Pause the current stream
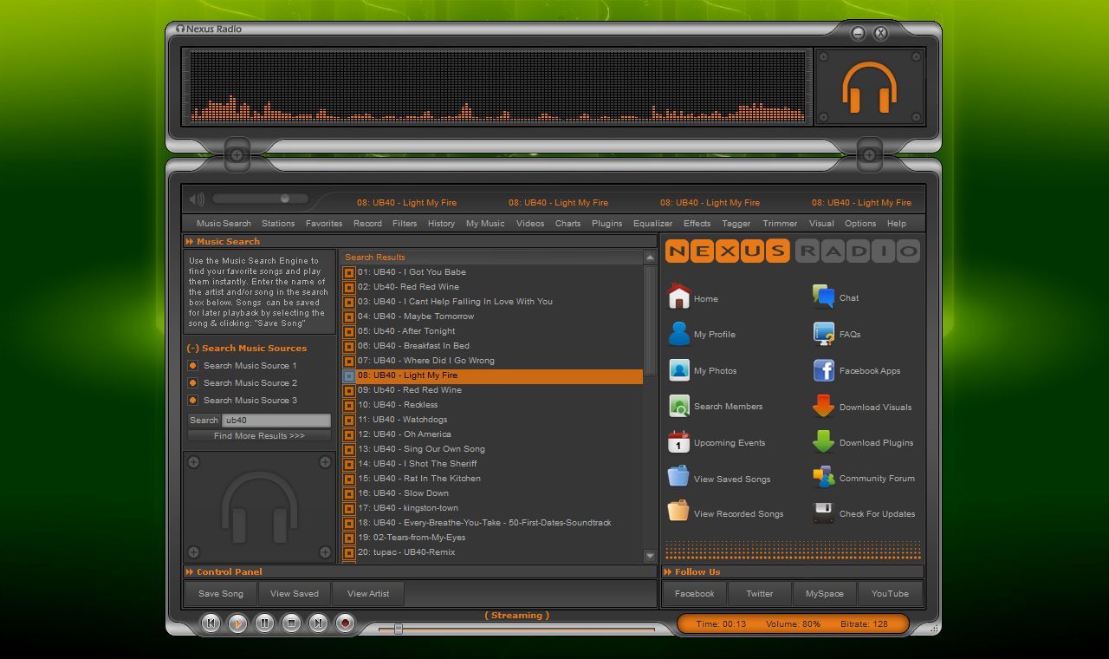1109x659 pixels. [264, 623]
